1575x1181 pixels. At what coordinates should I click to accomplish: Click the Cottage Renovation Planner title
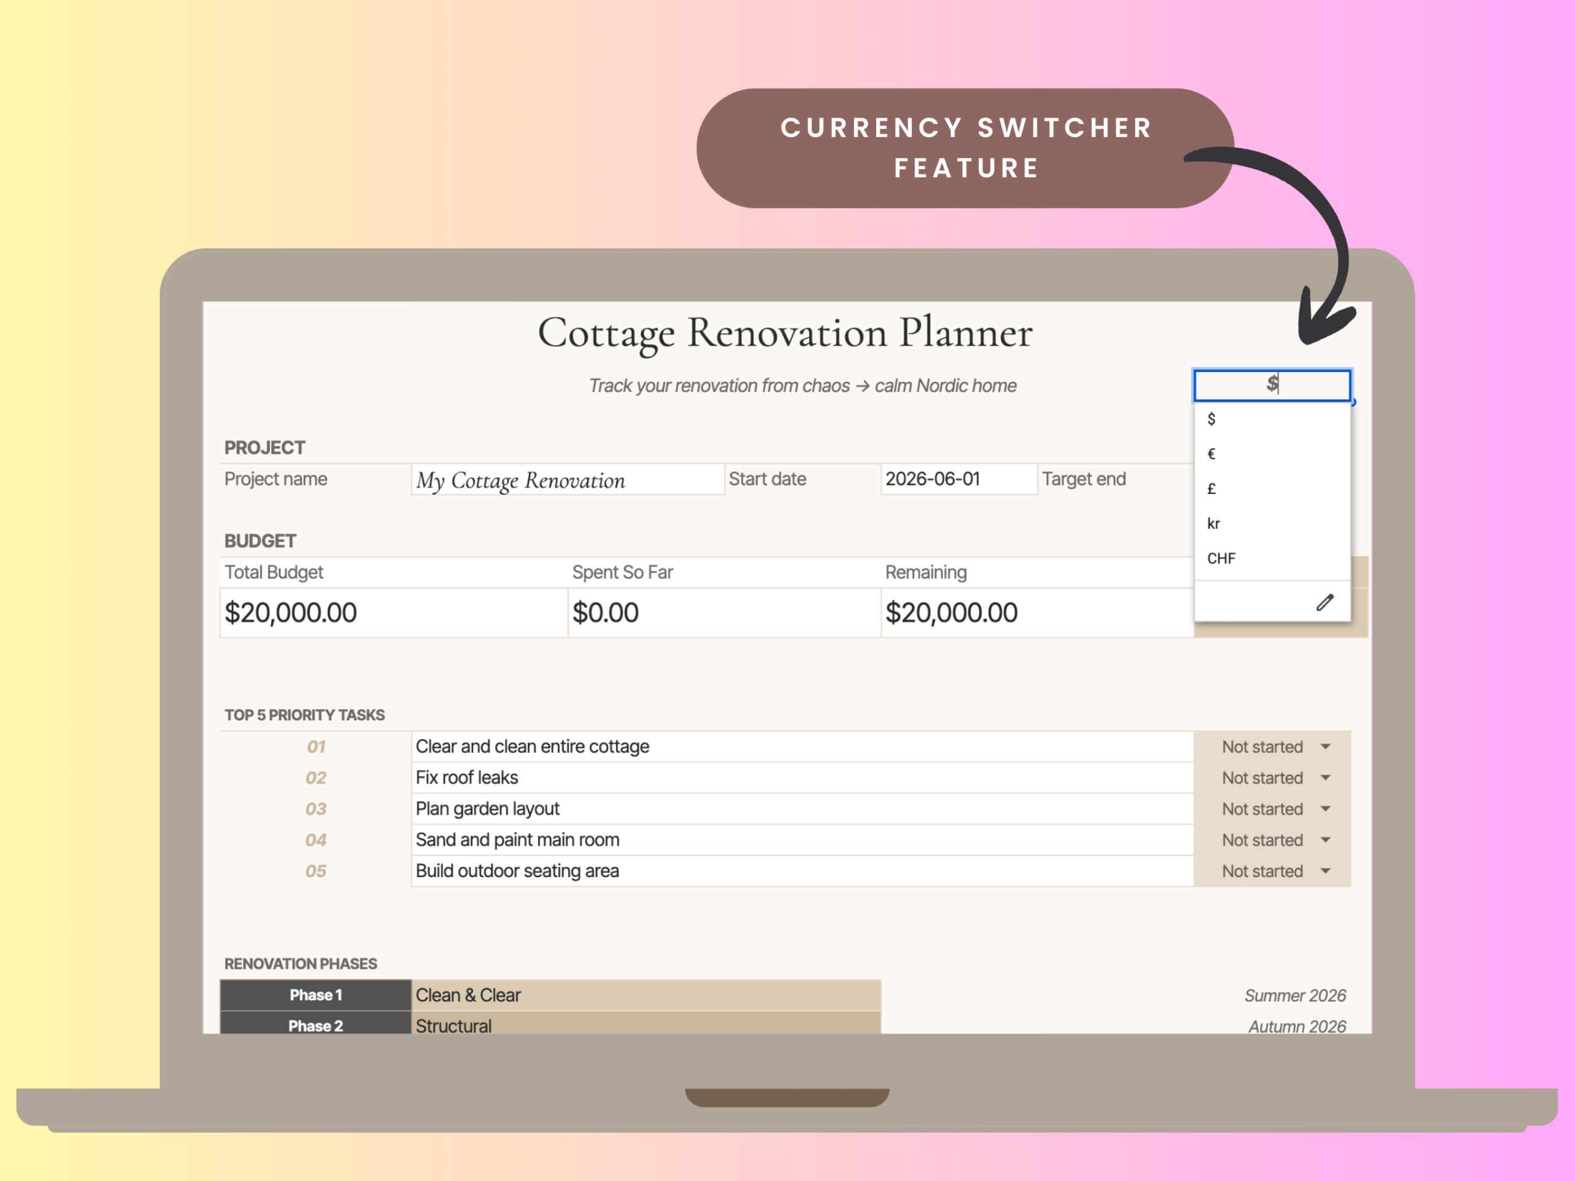pyautogui.click(x=786, y=333)
